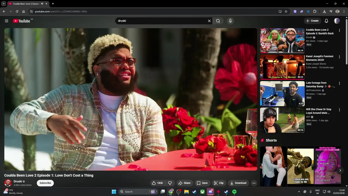This screenshot has height=196, width=348.
Task: Open Druski channel name link
Action: [18, 181]
